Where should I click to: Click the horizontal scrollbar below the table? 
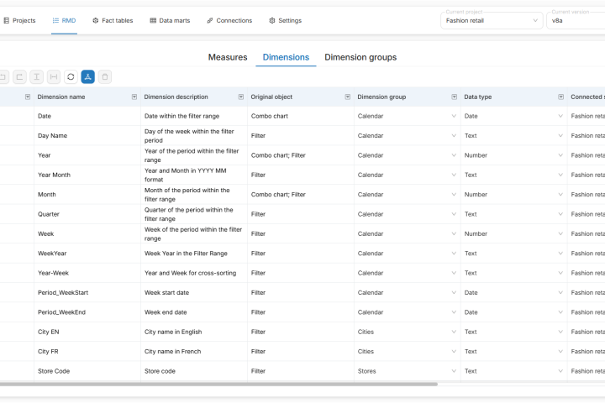(218, 385)
